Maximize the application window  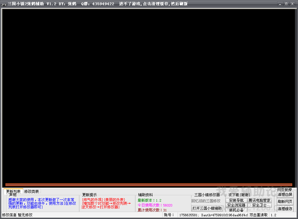[x=286, y=4]
